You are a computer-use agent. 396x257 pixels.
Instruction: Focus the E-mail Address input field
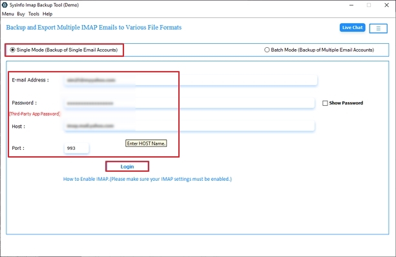(x=191, y=80)
